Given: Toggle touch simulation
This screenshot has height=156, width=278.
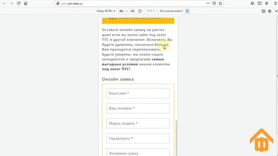Looking at the screenshot, I should [187, 11].
